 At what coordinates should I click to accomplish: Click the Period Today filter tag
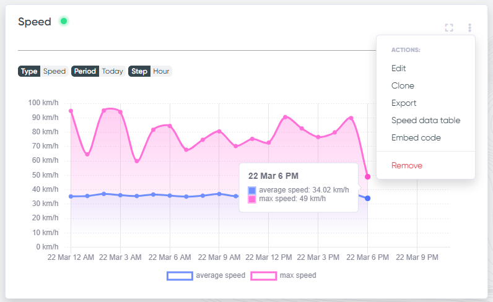[x=98, y=71]
